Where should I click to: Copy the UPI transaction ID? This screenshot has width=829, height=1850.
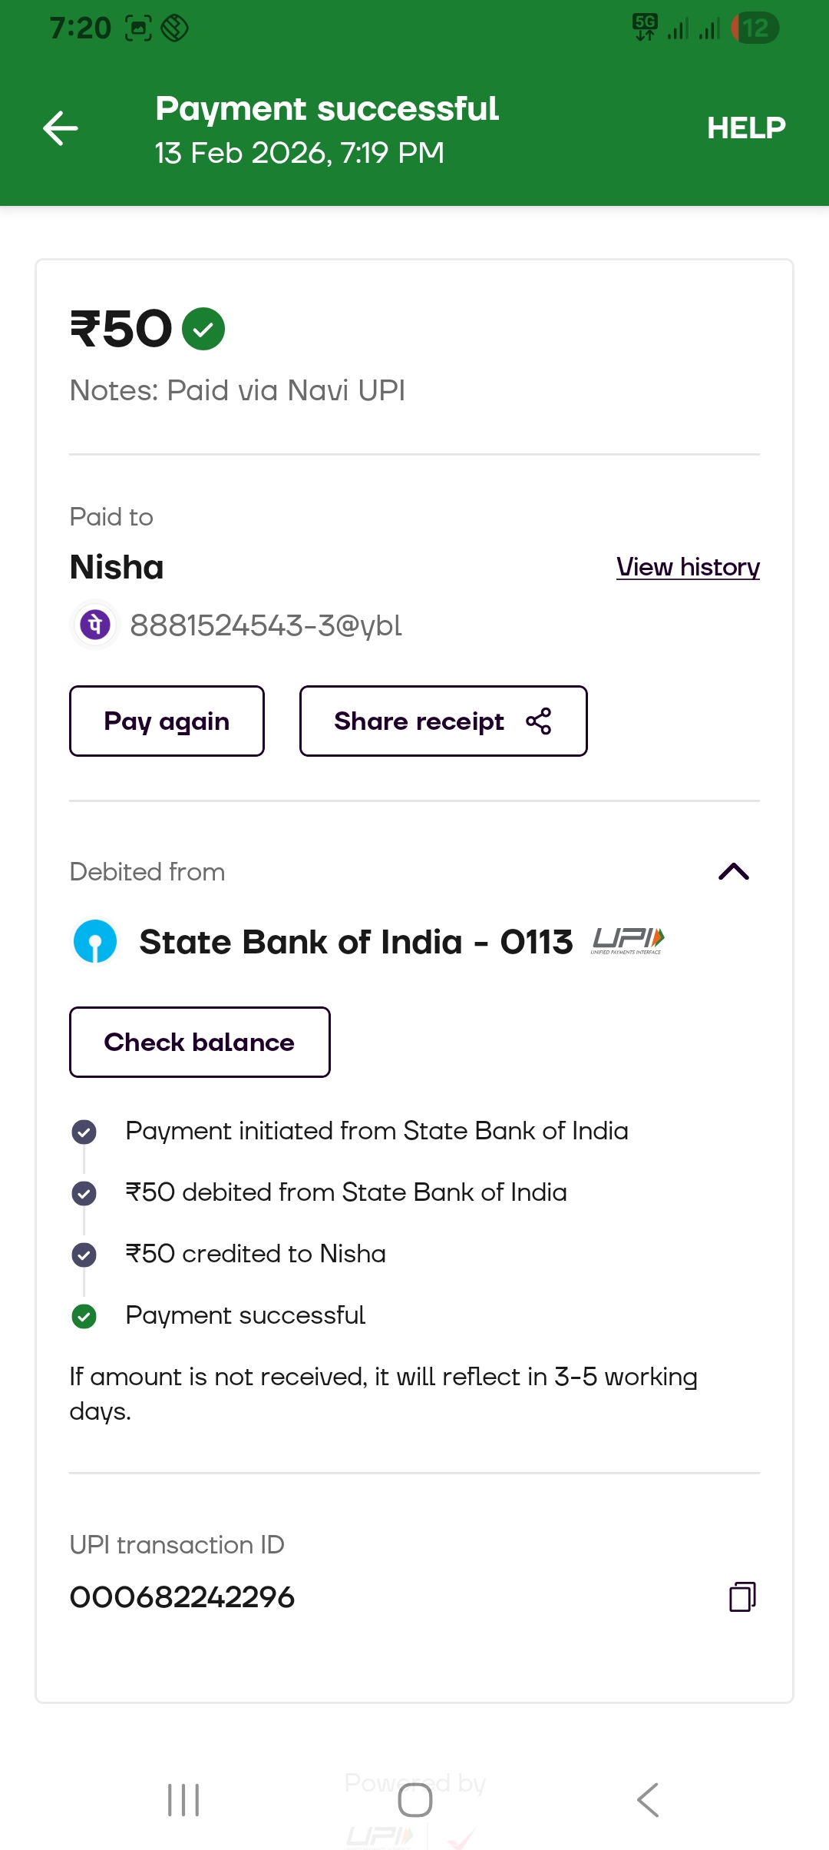point(742,1596)
